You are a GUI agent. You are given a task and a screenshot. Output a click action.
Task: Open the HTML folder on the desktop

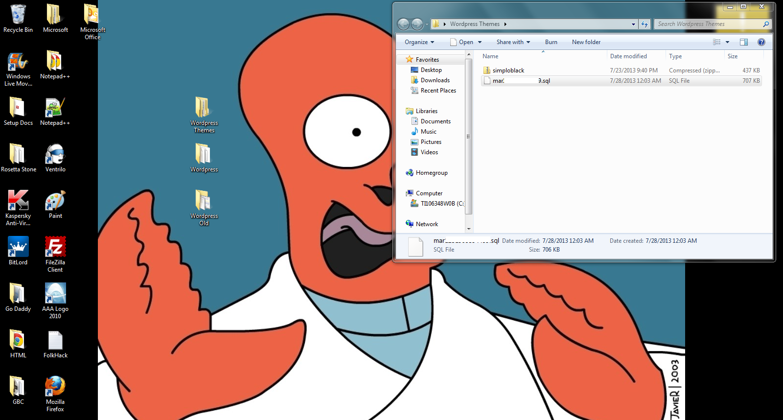(x=18, y=344)
